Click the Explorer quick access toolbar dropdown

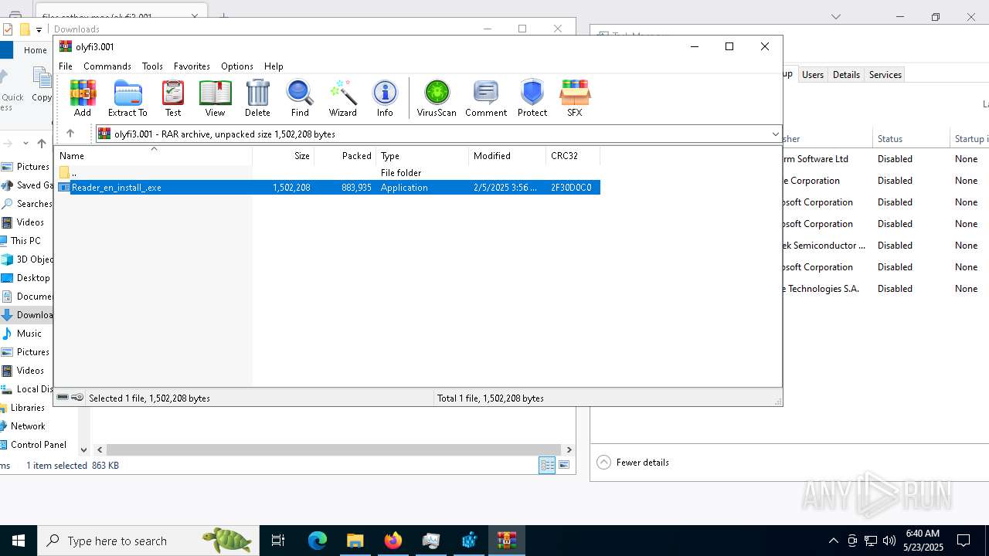click(x=39, y=29)
